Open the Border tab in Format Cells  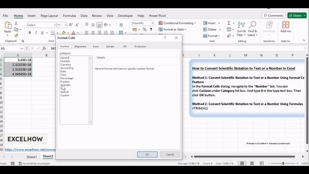pos(110,46)
